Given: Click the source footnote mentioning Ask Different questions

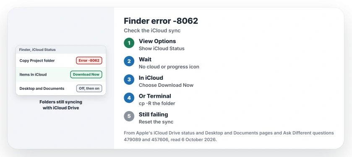Looking at the screenshot, I should point(229,137).
